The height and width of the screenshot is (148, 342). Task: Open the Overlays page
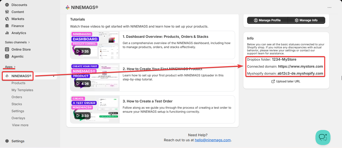[18, 118]
